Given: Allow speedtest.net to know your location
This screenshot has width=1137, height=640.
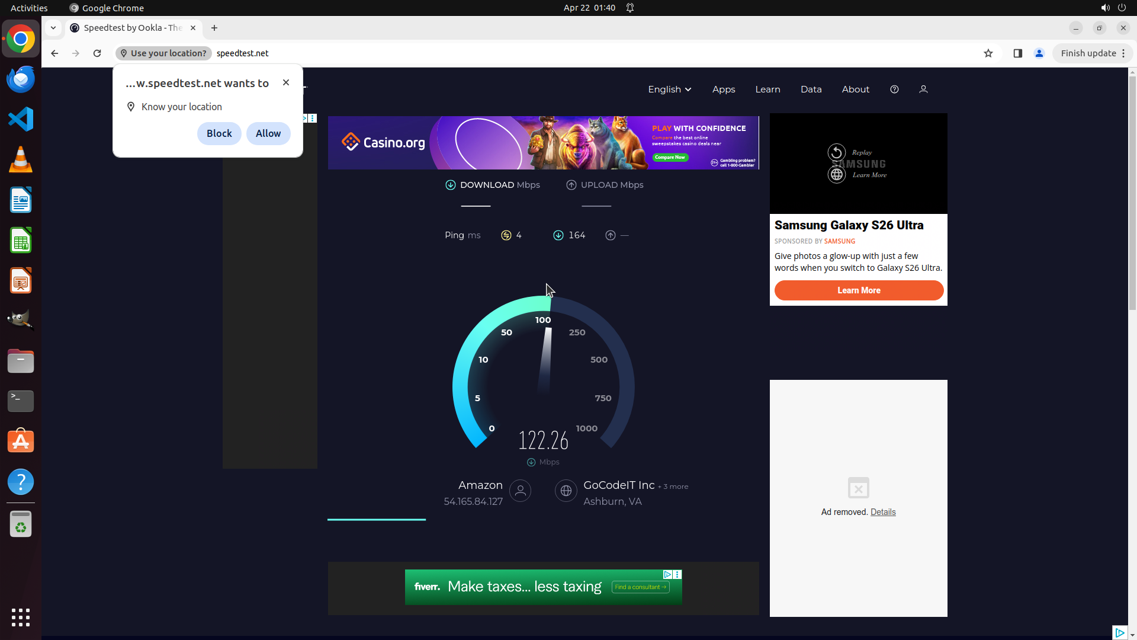Looking at the screenshot, I should 268,133.
